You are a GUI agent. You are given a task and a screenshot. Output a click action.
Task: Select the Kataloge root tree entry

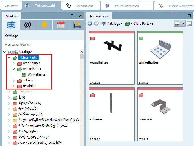25,52
